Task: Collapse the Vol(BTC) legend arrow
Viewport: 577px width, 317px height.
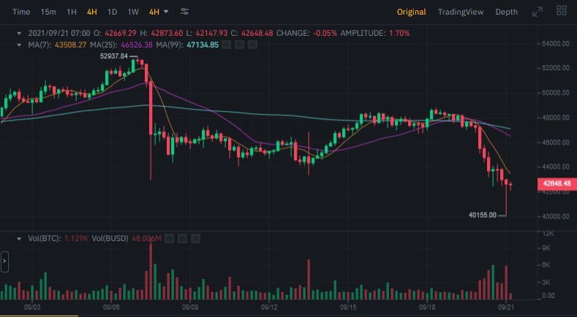Action: tap(20, 238)
